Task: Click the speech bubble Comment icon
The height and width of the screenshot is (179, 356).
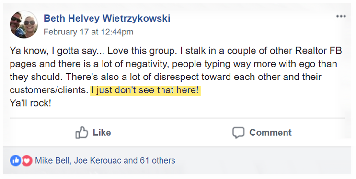Action: click(x=239, y=133)
